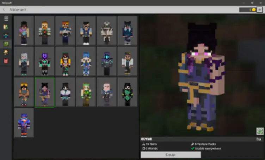Click the texture pack icon beside '0 Texture Packs'
This screenshot has height=160, width=265.
192,144
